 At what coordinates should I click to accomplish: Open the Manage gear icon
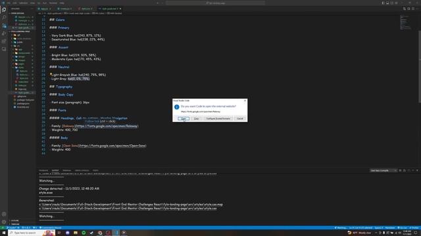[x=4, y=222]
